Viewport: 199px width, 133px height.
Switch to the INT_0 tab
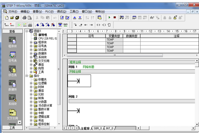coord(109,128)
